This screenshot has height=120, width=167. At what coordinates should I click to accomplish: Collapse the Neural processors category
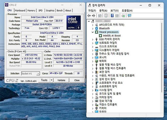point(93,32)
